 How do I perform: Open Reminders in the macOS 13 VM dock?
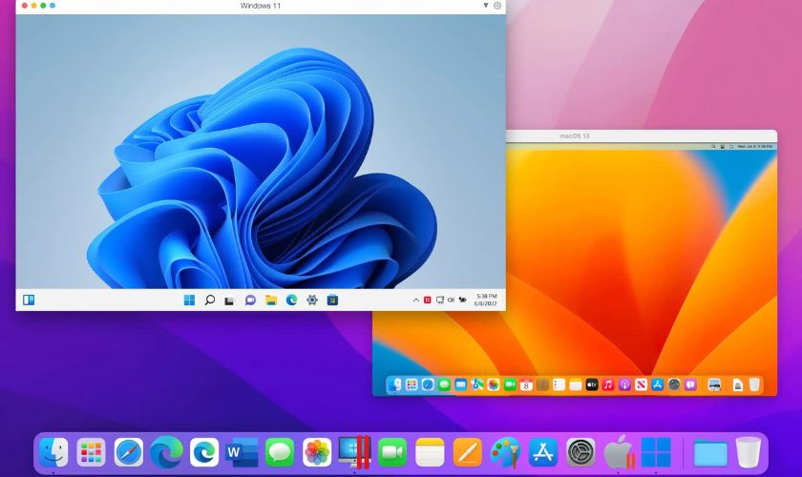[x=559, y=384]
